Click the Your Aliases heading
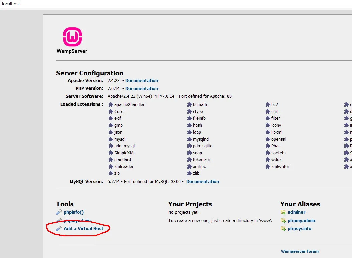 coord(300,204)
